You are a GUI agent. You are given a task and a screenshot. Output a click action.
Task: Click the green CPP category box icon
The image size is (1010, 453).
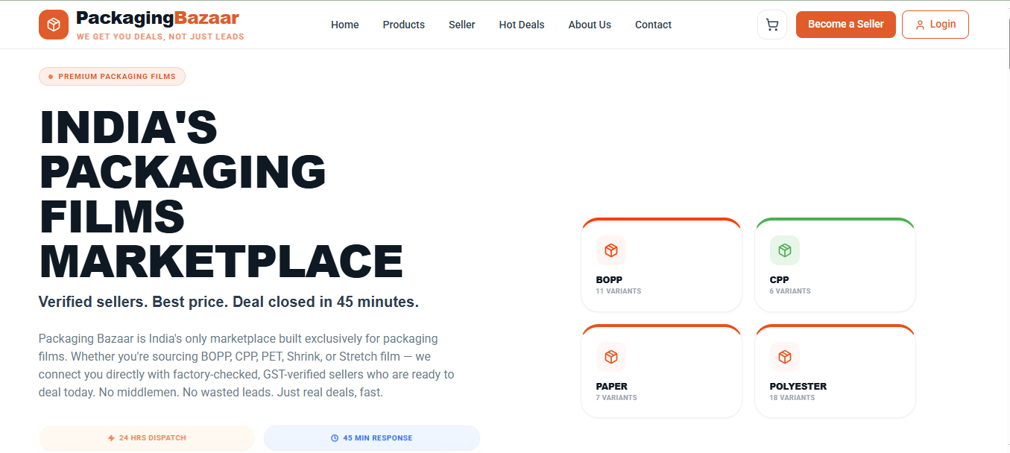pyautogui.click(x=785, y=250)
